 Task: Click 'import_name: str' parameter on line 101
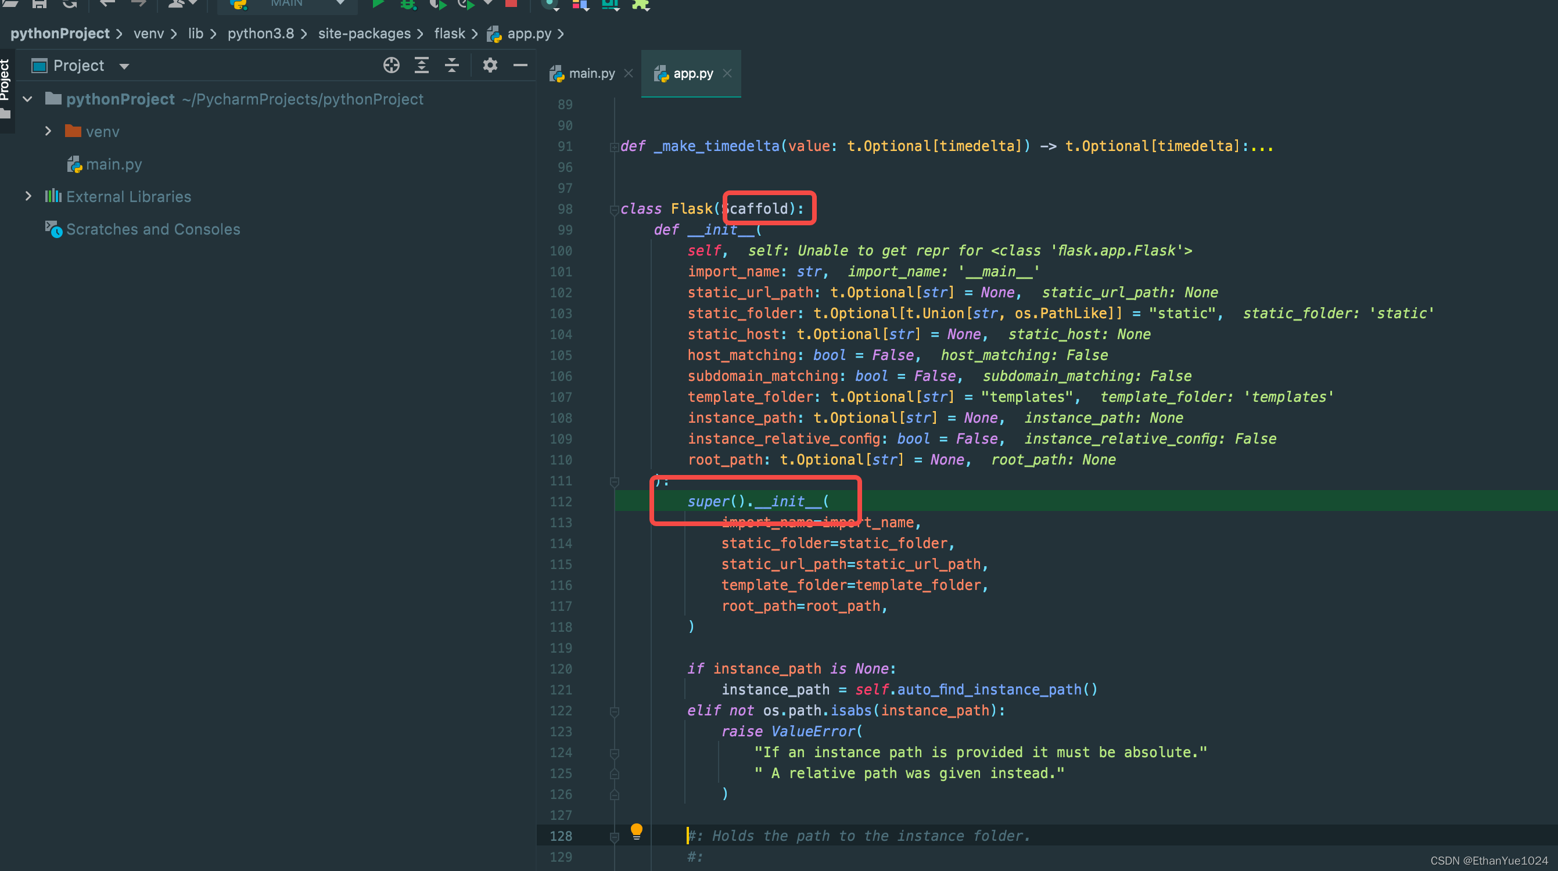[754, 271]
